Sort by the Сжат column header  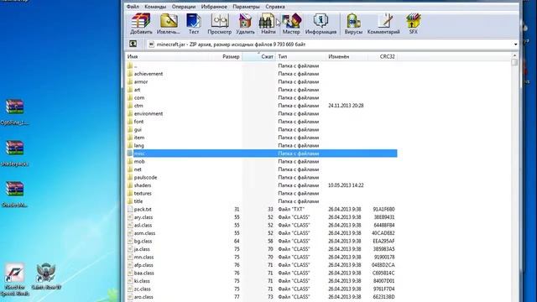(x=267, y=56)
